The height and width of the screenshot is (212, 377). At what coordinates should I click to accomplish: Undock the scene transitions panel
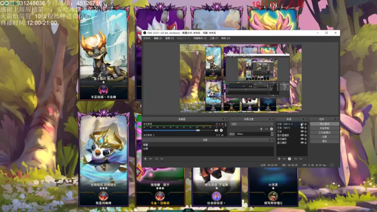[x=270, y=119]
